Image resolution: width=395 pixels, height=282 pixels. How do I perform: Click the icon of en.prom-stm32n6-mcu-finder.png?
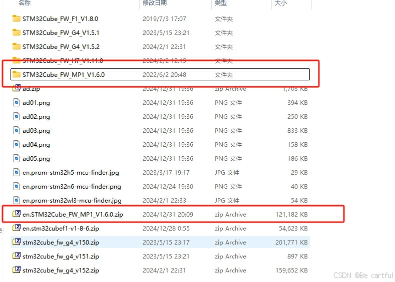[17, 186]
